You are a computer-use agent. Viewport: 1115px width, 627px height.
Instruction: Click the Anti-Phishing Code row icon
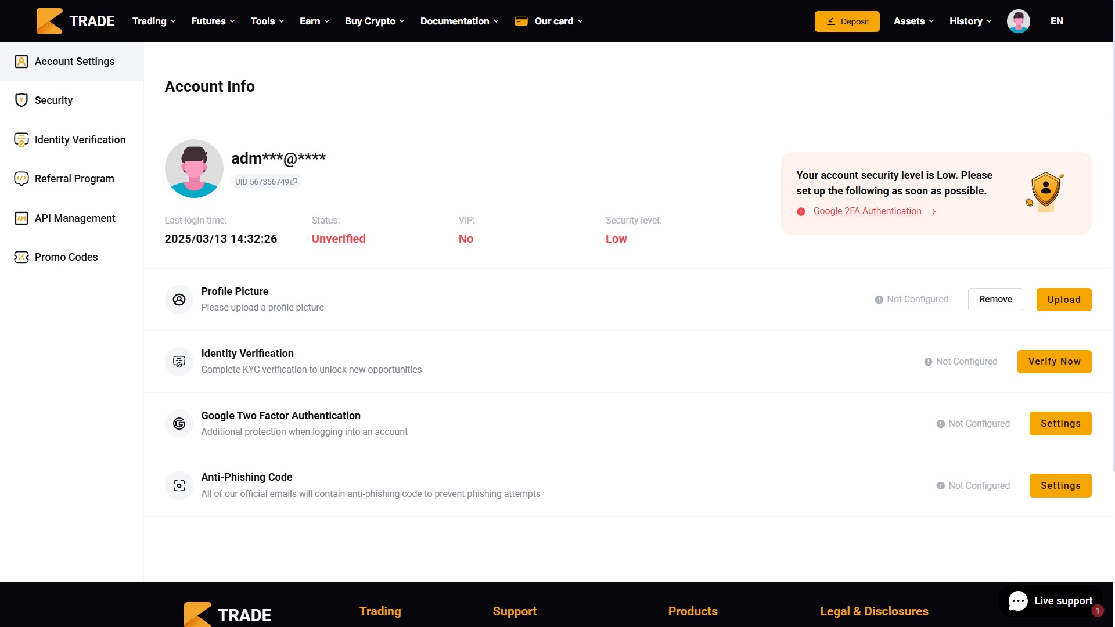pos(179,486)
